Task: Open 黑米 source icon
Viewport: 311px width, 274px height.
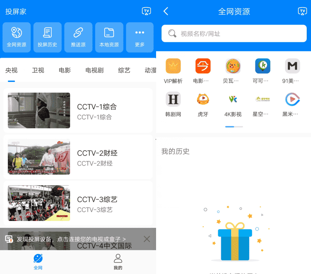Action: tap(292, 99)
